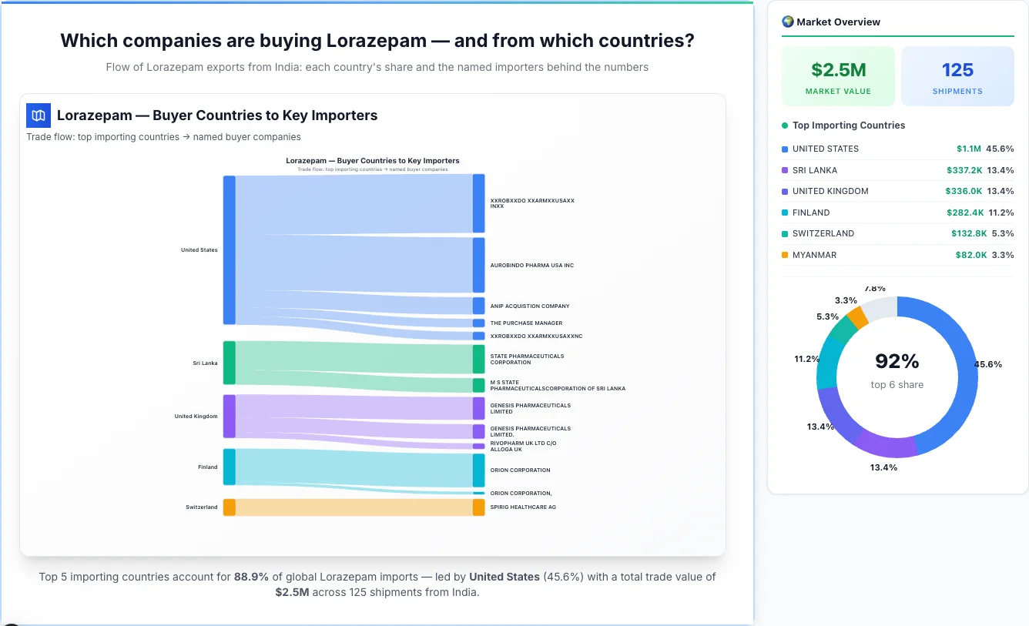Click the green legend square for SWITZERLAND
1029x626 pixels.
[785, 233]
